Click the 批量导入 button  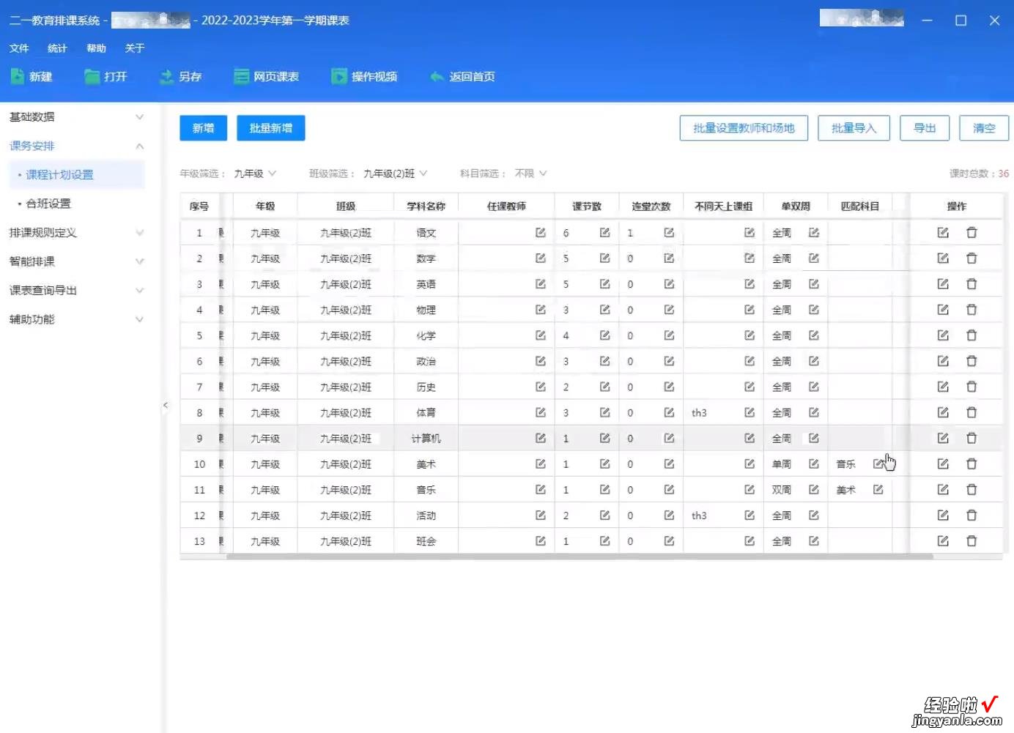tap(854, 128)
